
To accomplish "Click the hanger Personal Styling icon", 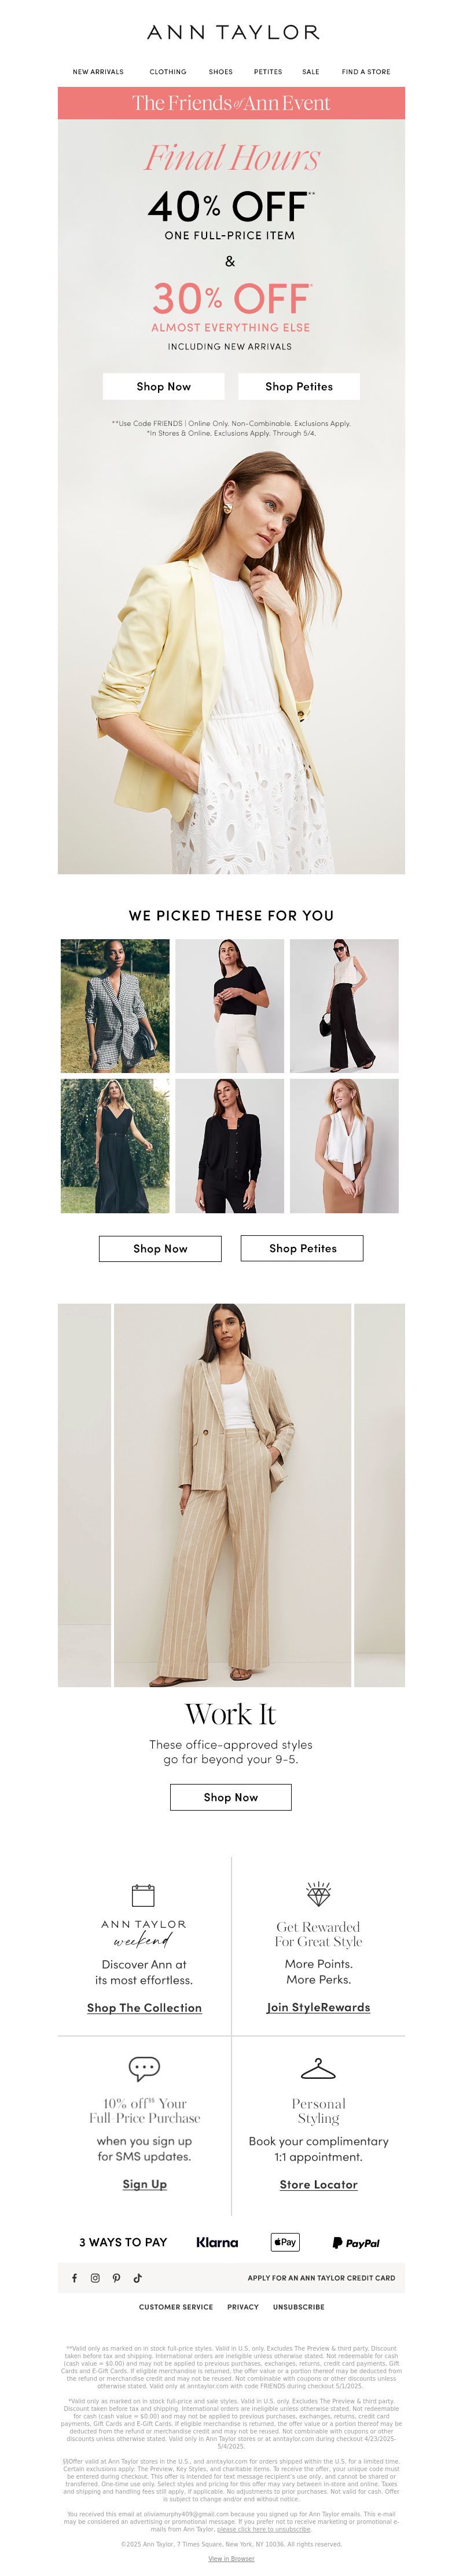I will 318,2067.
